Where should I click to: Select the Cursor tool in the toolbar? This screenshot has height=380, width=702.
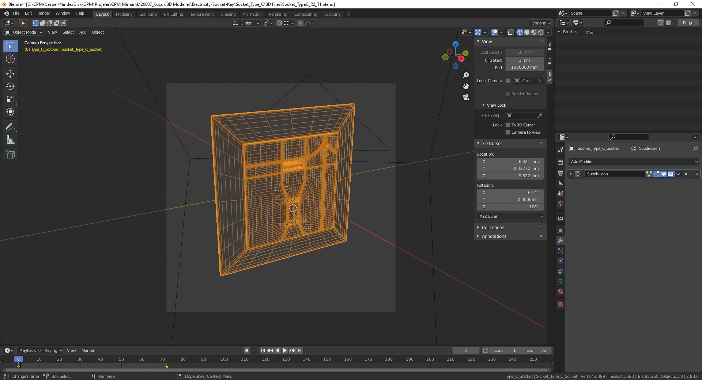(x=10, y=59)
